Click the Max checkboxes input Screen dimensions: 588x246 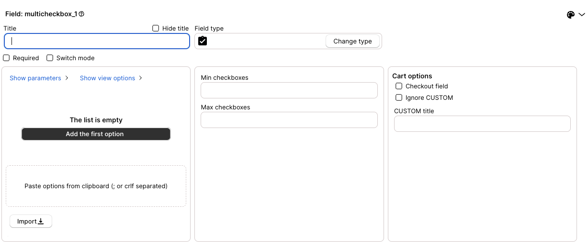point(289,120)
